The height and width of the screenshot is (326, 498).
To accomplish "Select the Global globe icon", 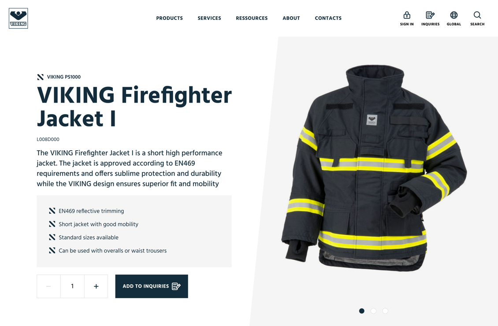I will (x=453, y=15).
